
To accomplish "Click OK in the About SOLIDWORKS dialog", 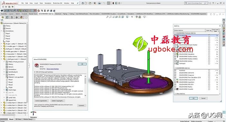I will coord(82,64).
